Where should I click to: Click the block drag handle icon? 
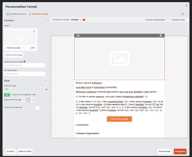(78, 35)
